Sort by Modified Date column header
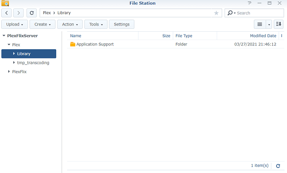This screenshot has height=173, width=287. coord(248,36)
